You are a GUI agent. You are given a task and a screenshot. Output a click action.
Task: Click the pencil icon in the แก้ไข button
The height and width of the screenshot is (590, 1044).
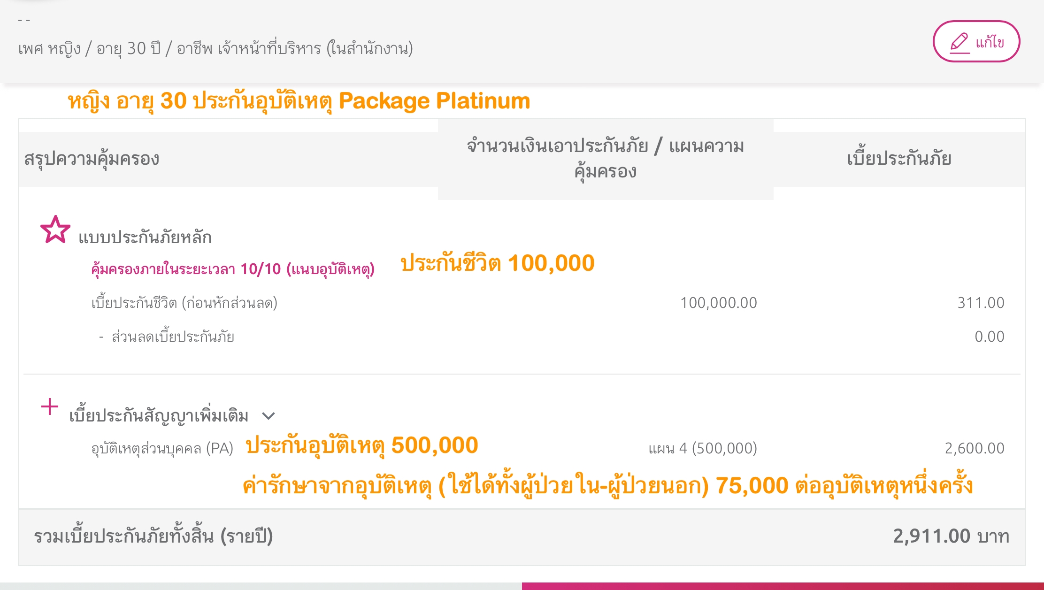[x=959, y=43]
